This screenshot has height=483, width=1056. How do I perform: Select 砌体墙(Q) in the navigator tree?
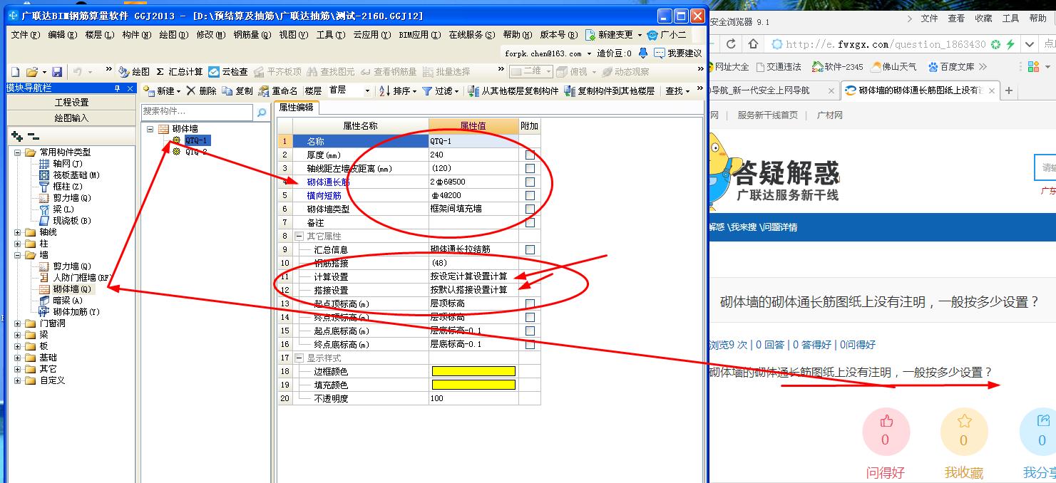pos(71,289)
